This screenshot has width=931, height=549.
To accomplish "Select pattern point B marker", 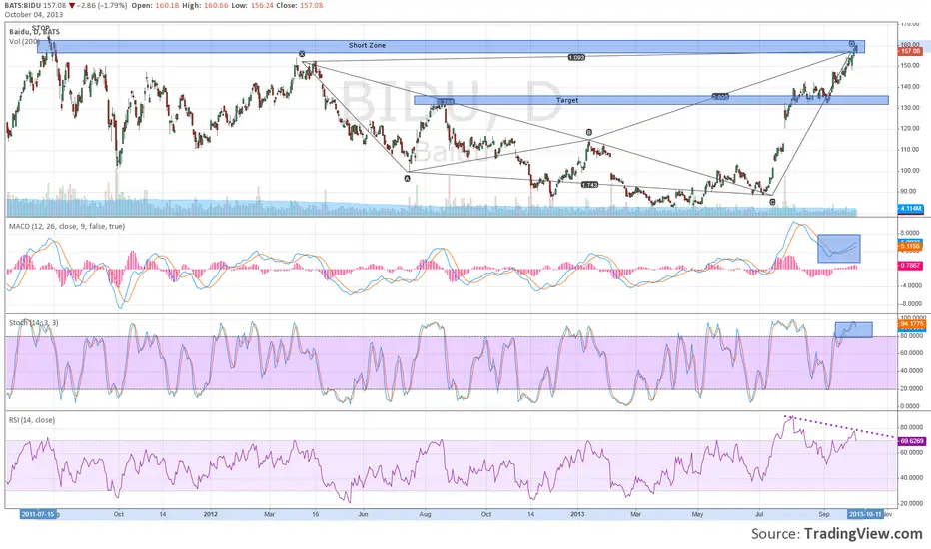I will pos(589,132).
